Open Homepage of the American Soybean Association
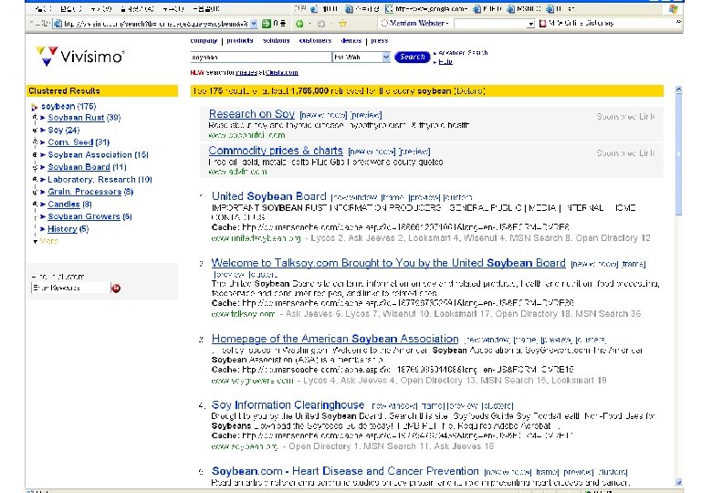712x493 pixels. (x=335, y=339)
